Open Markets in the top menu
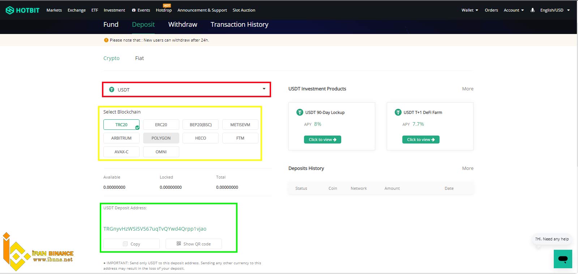 [x=54, y=10]
